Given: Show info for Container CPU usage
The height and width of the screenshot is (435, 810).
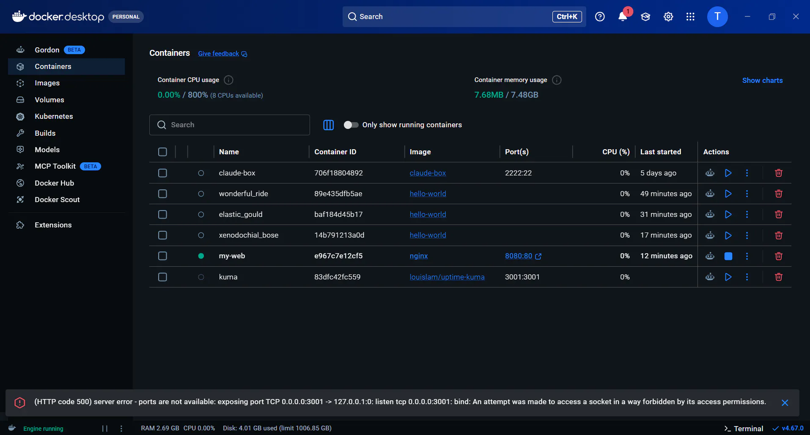Looking at the screenshot, I should point(228,80).
